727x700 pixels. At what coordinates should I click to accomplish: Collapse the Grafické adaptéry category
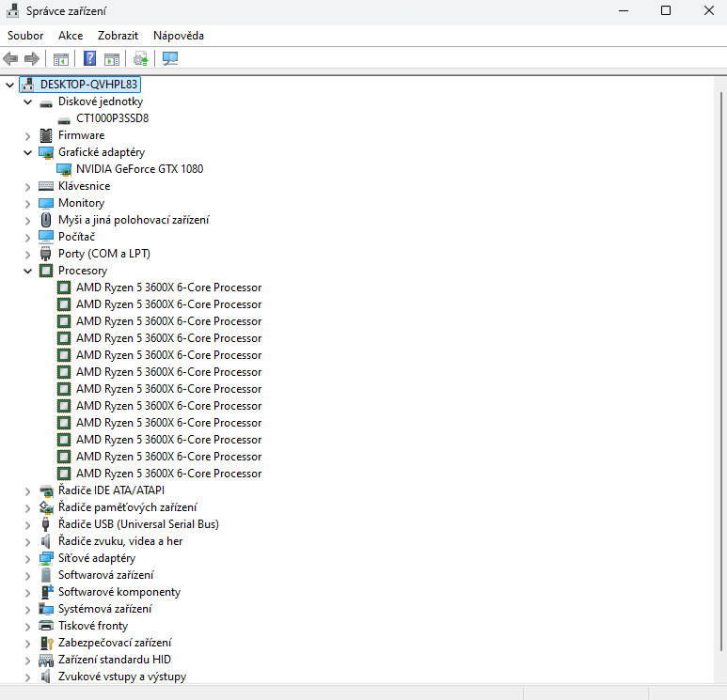point(28,152)
